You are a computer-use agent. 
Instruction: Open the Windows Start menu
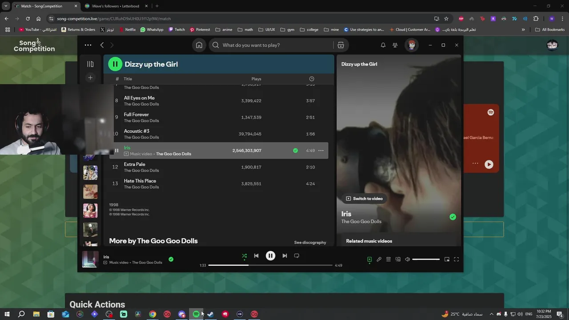pos(7,314)
